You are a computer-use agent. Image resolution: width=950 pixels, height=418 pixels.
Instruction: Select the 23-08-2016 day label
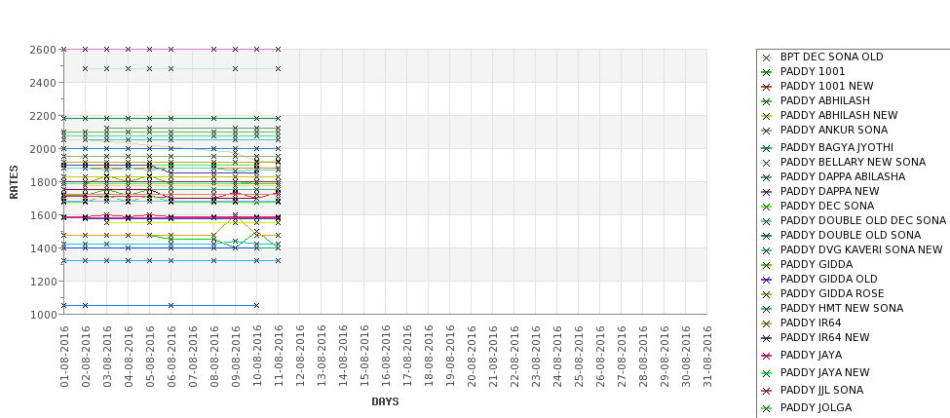pos(536,357)
